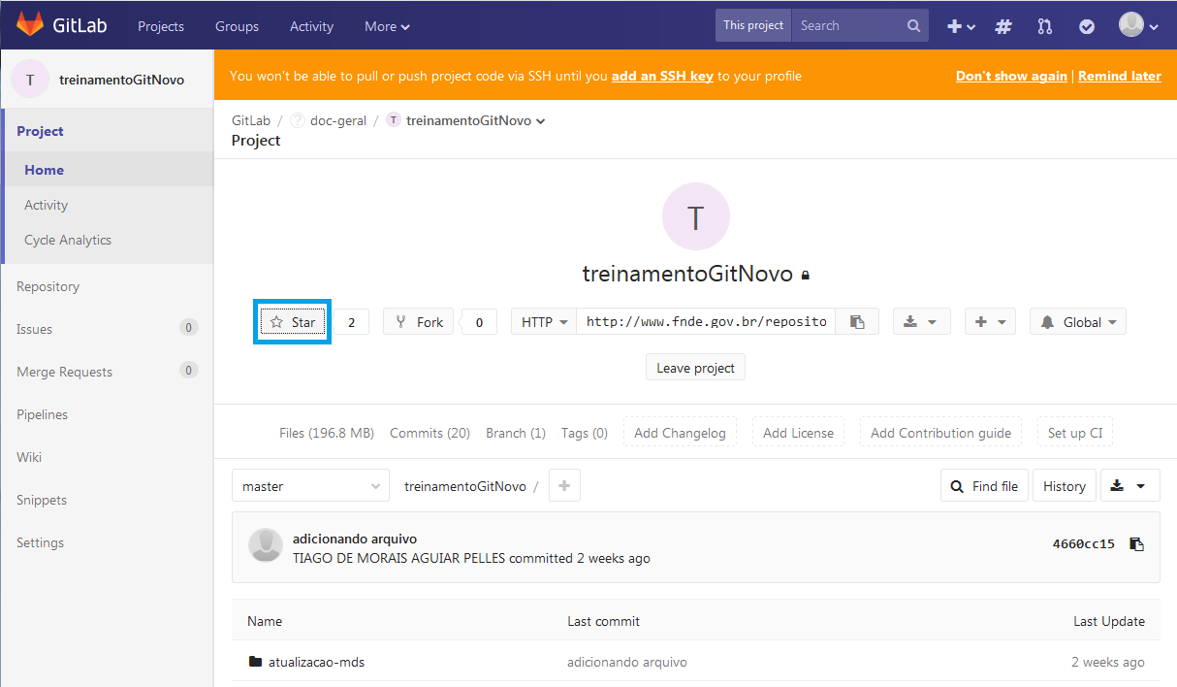Click the Find file button

pos(985,486)
